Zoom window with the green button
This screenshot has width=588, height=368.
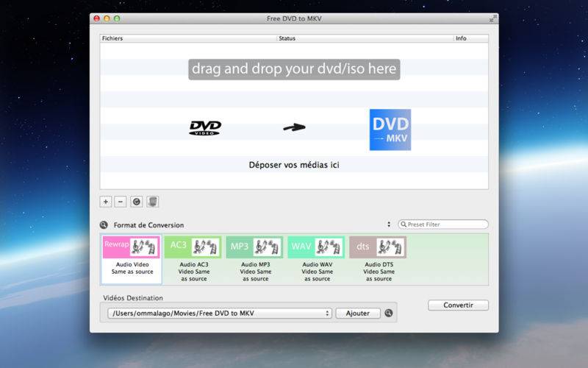click(x=117, y=18)
